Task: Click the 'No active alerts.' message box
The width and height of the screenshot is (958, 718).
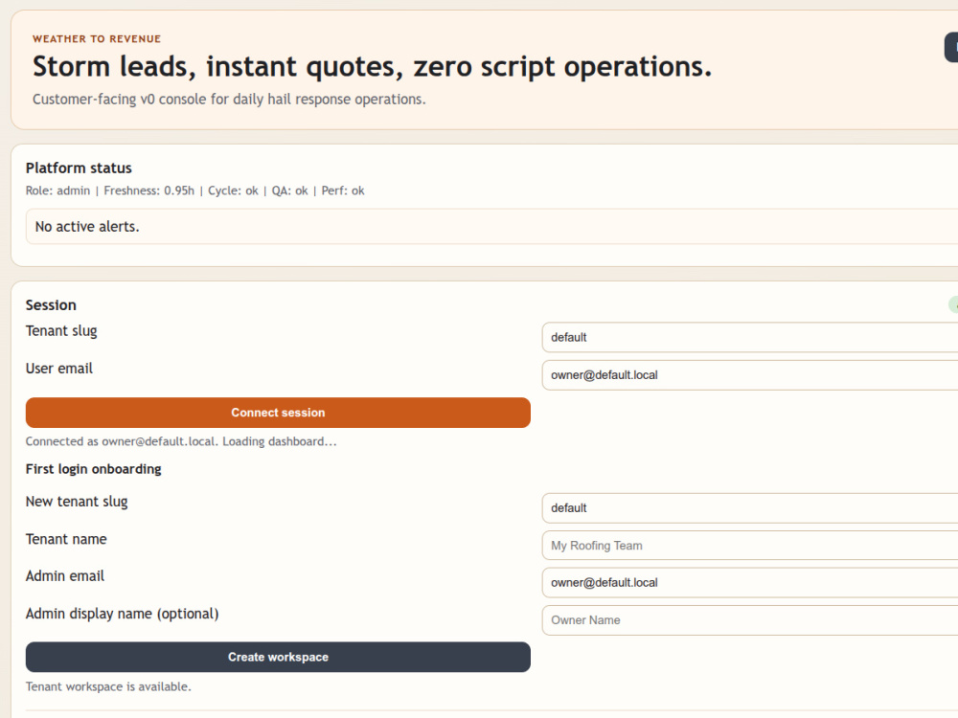Action: pos(491,227)
